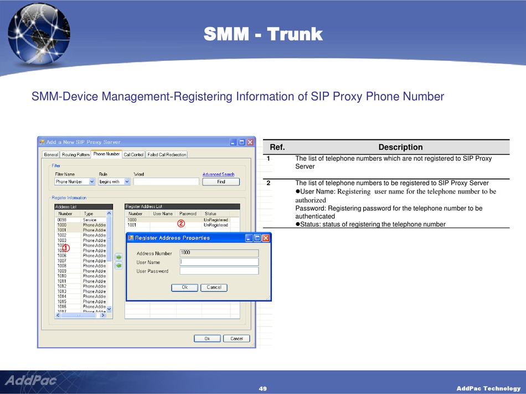The image size is (526, 394).
Task: Click the Address List scroll up arrow
Action: (x=109, y=213)
